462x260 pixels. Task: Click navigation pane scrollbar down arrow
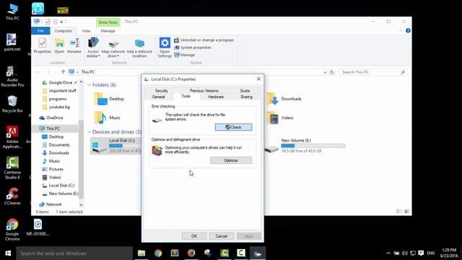coord(81,204)
